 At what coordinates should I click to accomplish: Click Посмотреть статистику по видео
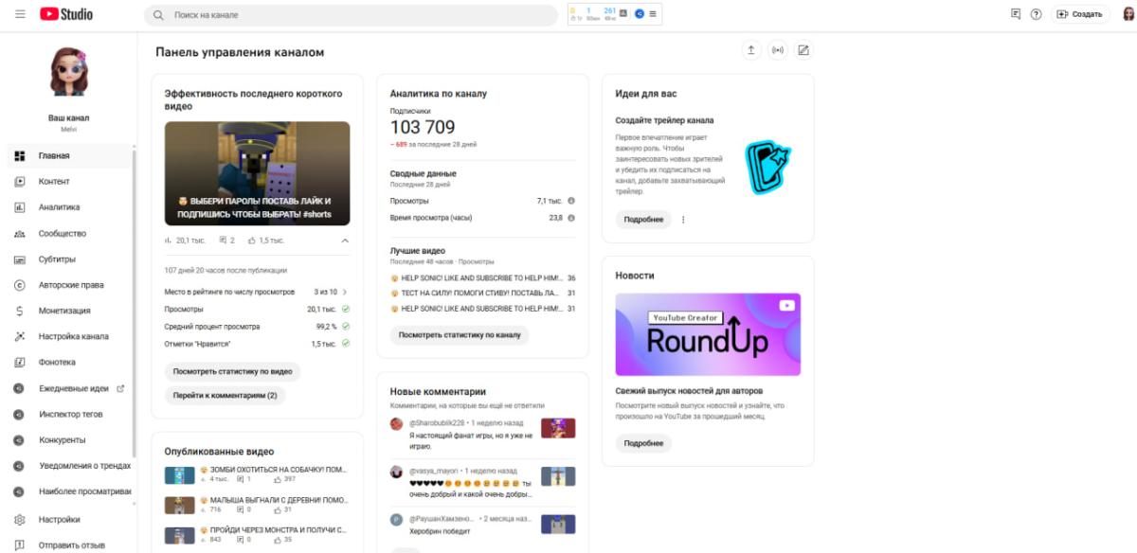tap(233, 371)
